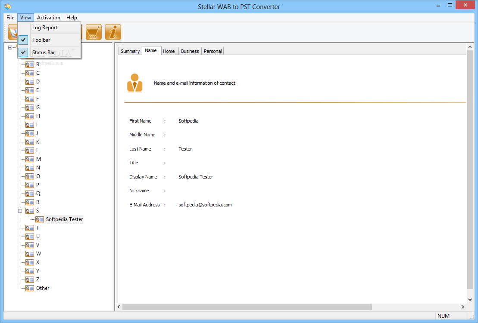Click the contact icon beside J
This screenshot has height=323, width=478.
coord(30,133)
